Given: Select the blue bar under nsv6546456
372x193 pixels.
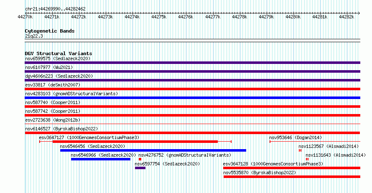Looking at the screenshot, I should pyautogui.click(x=153, y=150).
